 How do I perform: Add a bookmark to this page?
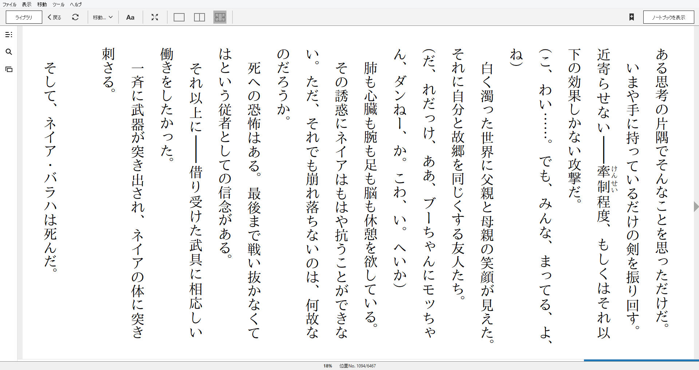coord(632,17)
